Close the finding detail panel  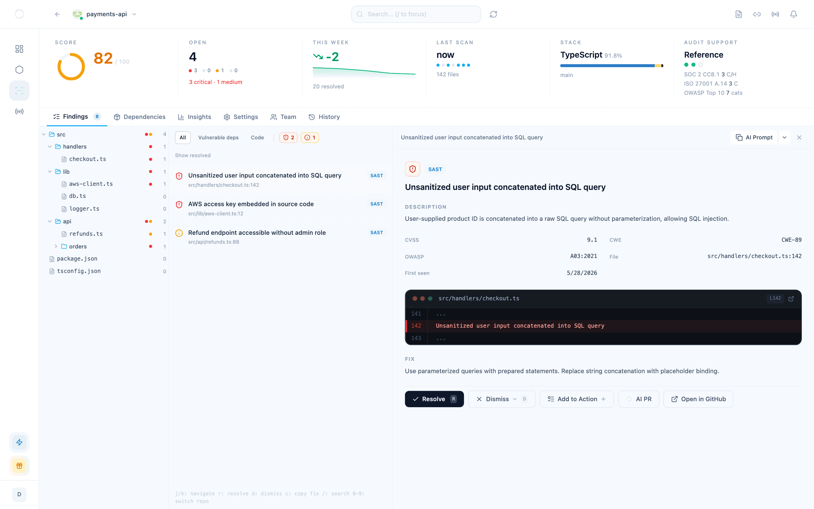tap(799, 137)
